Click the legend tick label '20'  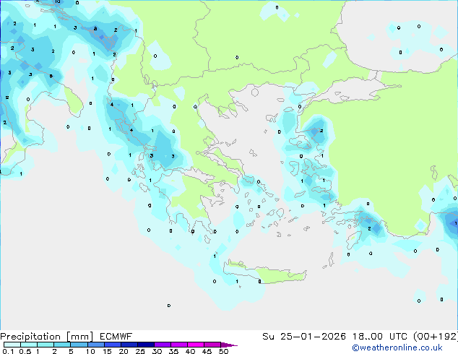[x=124, y=351]
